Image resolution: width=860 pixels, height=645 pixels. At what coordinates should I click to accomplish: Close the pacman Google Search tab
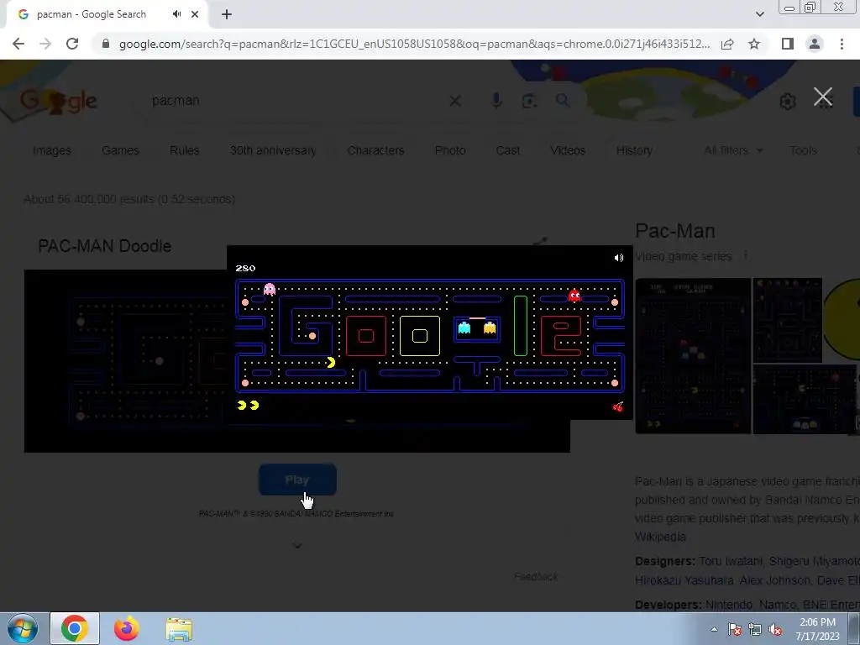tap(195, 14)
